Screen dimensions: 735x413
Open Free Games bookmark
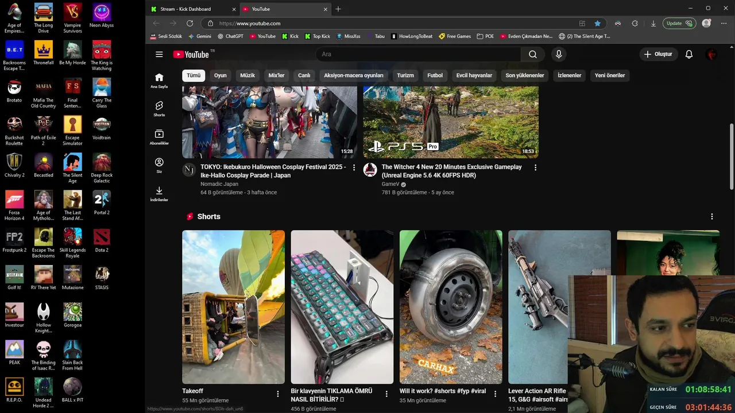pos(455,36)
